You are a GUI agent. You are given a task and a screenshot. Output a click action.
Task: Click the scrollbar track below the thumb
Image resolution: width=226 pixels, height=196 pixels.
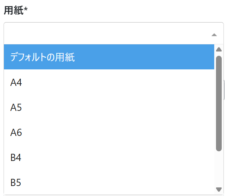[219, 168]
